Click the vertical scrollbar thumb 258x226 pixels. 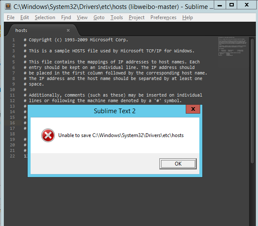[252, 101]
